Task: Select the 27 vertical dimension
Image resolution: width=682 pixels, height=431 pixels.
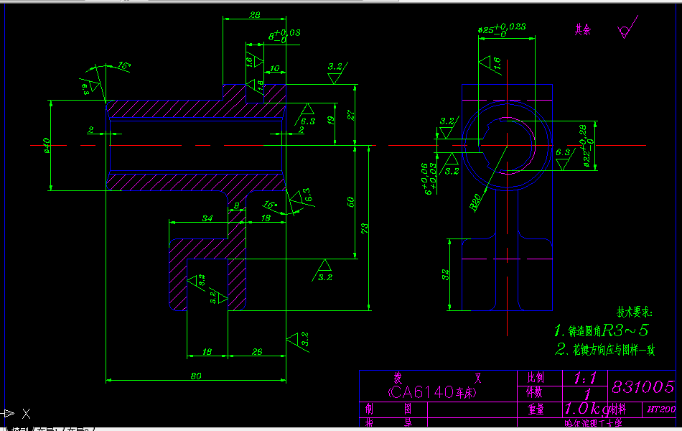Action: point(350,116)
